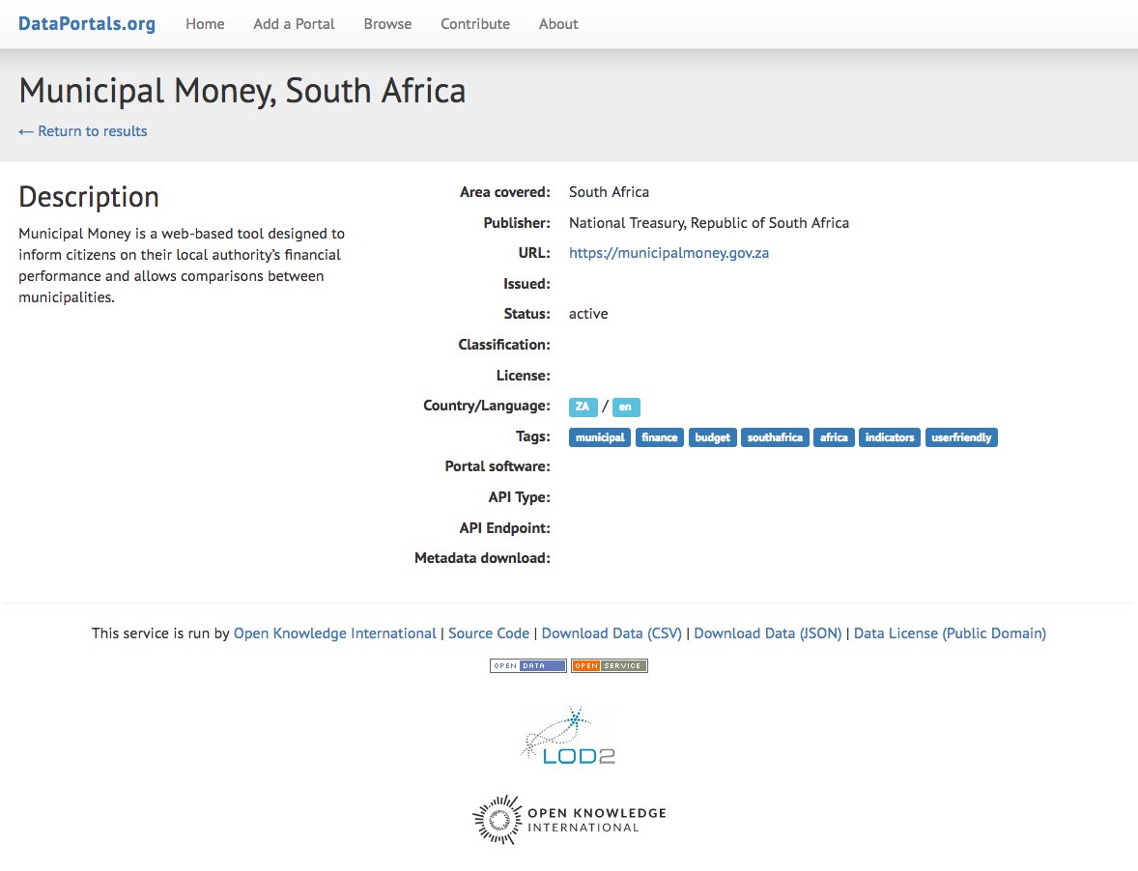The height and width of the screenshot is (871, 1138).
Task: Click the active status value
Action: [588, 314]
